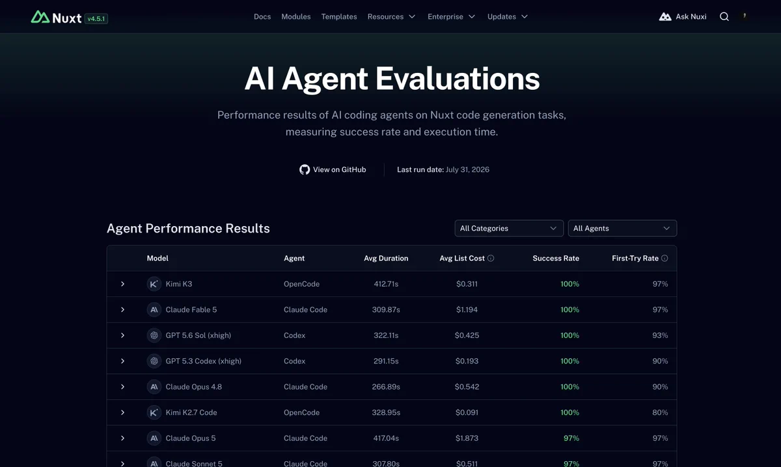Expand the Enterprise dropdown menu

452,17
